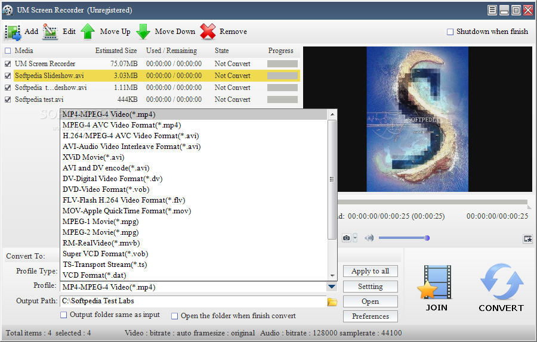
Task: Click the Used / Remaining column header
Action: pyautogui.click(x=172, y=51)
